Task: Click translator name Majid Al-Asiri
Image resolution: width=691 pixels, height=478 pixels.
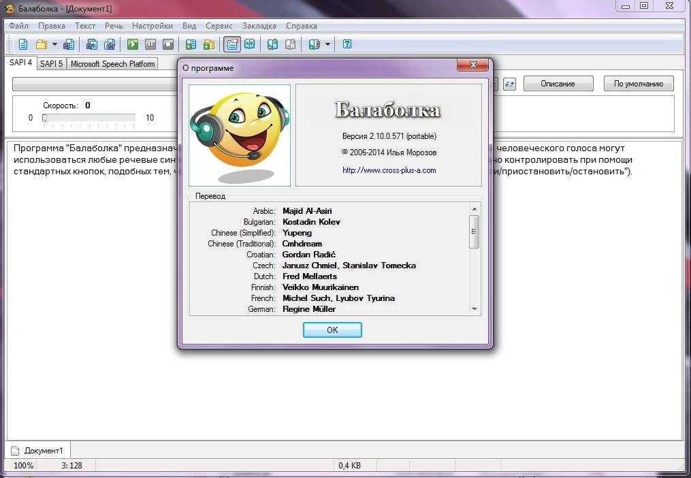Action: (x=307, y=211)
